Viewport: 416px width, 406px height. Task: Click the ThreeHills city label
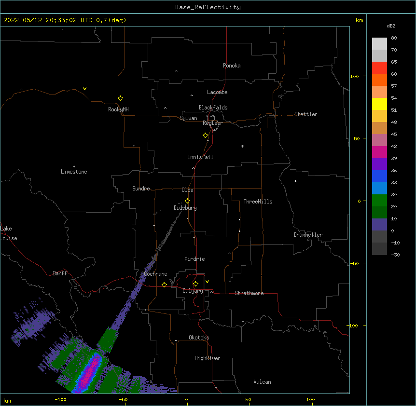pyautogui.click(x=258, y=202)
